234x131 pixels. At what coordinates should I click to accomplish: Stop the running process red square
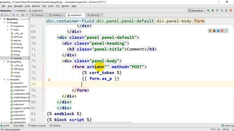[231, 11]
